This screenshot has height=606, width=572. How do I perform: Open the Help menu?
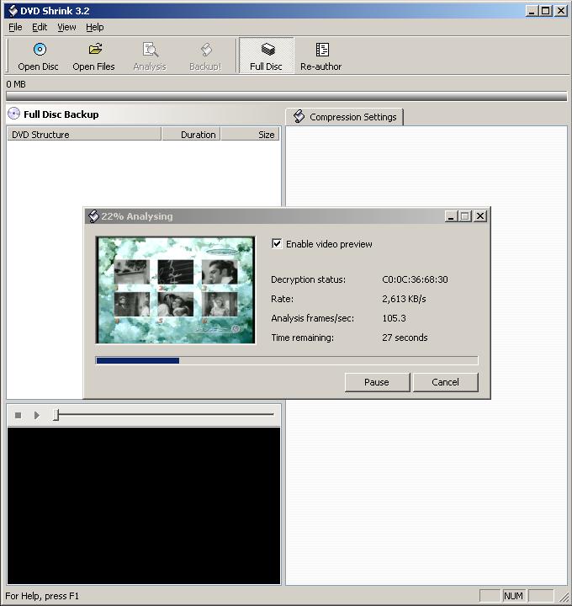pyautogui.click(x=94, y=27)
